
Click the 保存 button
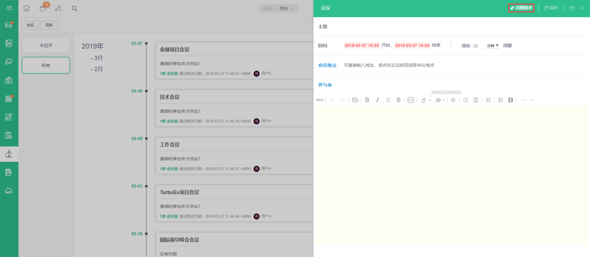point(551,8)
